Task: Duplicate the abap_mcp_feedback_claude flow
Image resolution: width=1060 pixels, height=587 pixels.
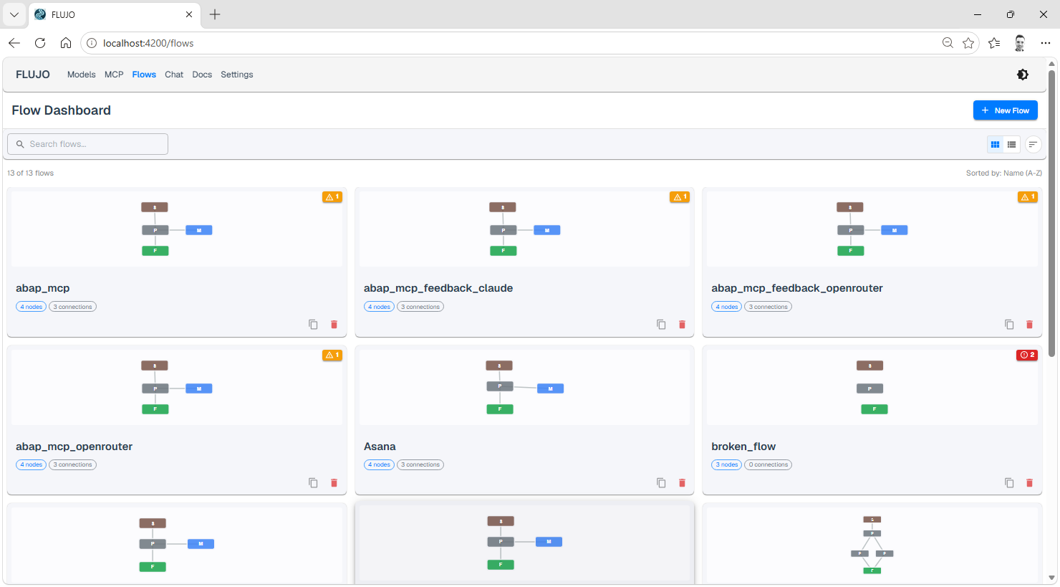Action: click(661, 325)
